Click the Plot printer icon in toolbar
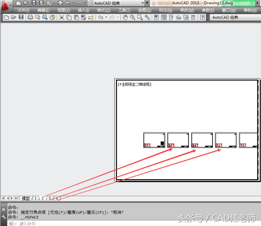Viewport: 261px width, 226px height. click(30, 17)
